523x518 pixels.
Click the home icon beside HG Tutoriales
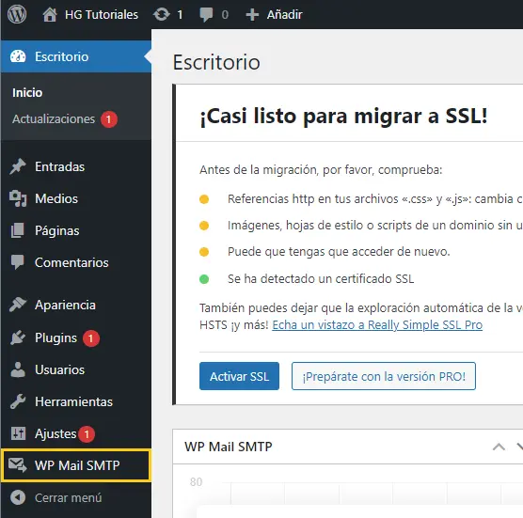tap(50, 15)
